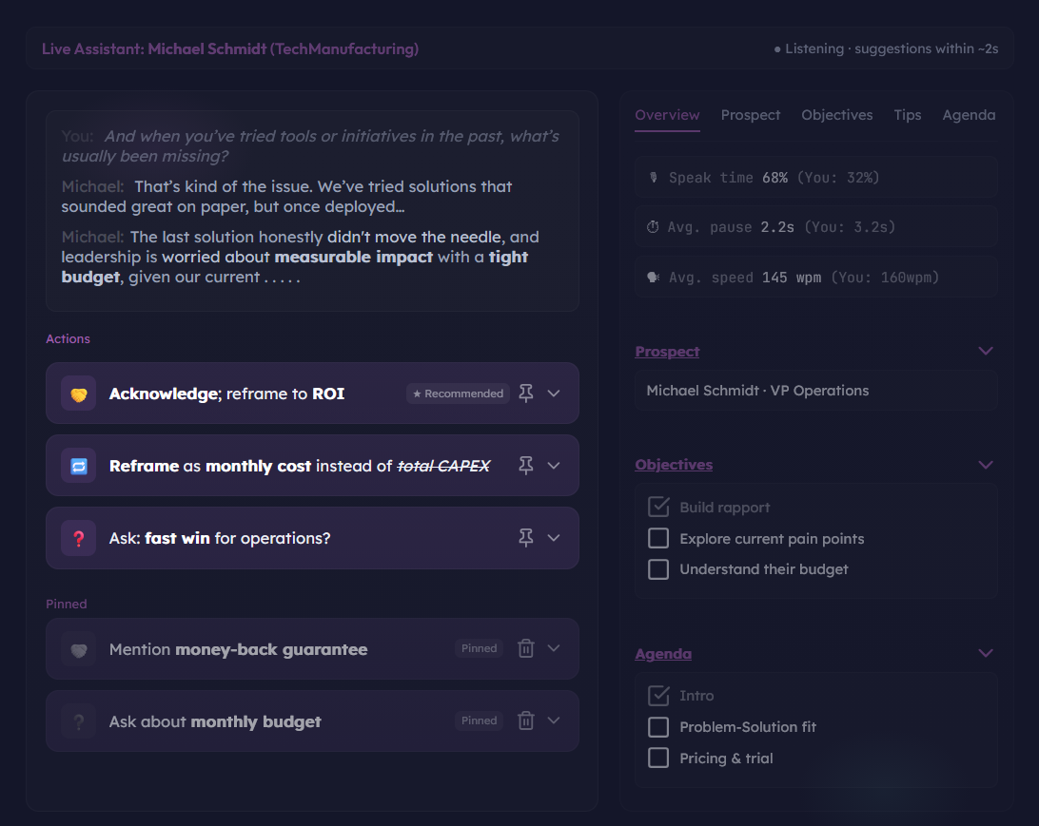Collapse the Agenda section

(986, 653)
